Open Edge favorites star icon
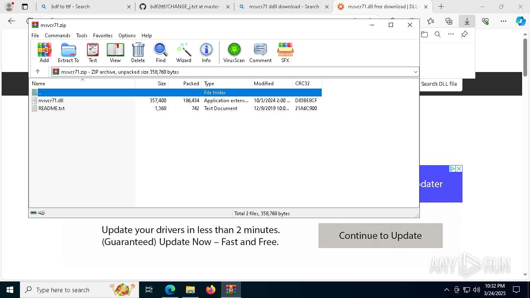 431,21
